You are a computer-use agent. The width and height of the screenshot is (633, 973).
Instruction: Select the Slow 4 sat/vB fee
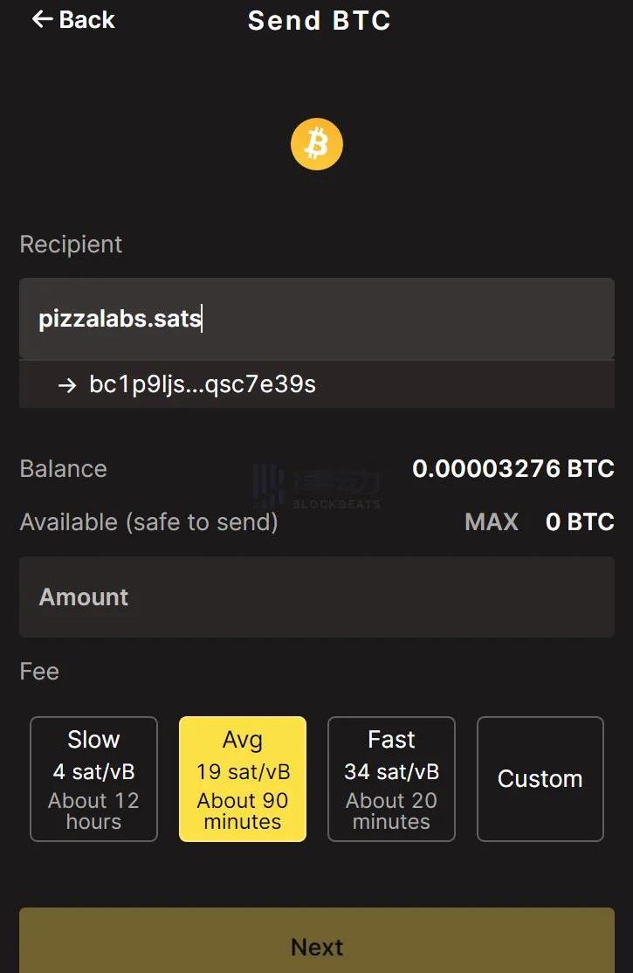coord(94,779)
